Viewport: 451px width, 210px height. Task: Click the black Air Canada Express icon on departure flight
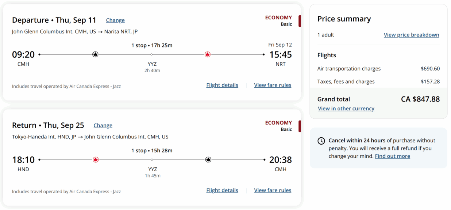coord(95,54)
